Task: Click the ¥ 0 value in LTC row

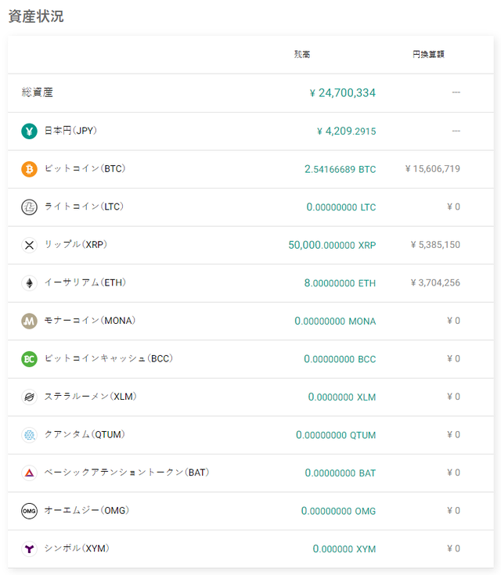Action: coord(454,207)
